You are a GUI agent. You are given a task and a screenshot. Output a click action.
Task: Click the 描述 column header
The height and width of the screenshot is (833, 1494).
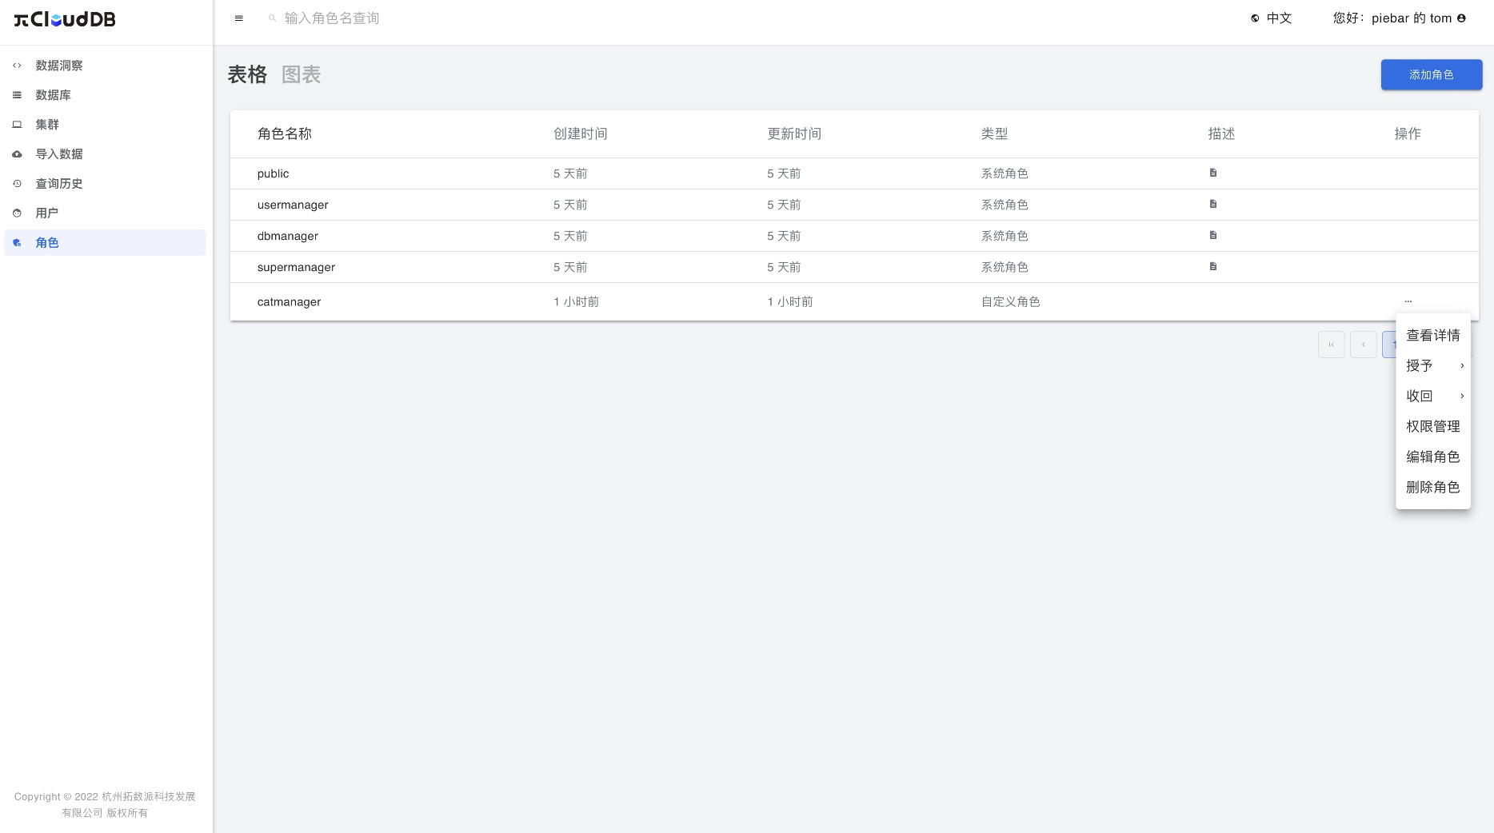(1222, 134)
